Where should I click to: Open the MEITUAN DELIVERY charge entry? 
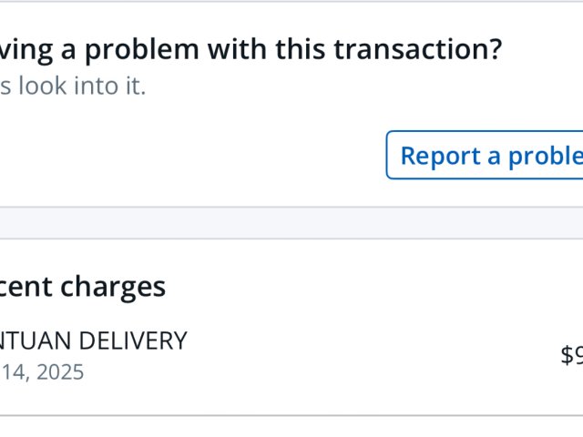pos(93,341)
